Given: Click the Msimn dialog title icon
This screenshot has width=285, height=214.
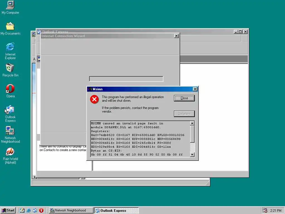Looking at the screenshot, I should tap(90, 89).
